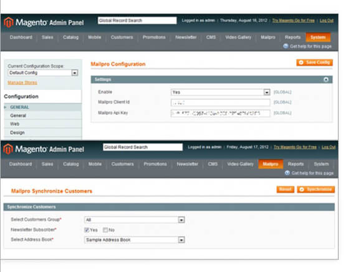Open the Select Address Book dropdown
The height and width of the screenshot is (272, 346).
[x=135, y=240]
